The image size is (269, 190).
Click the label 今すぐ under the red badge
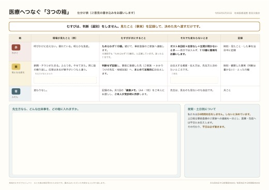click(15, 53)
